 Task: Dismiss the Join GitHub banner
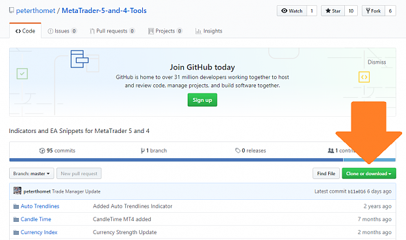(x=377, y=62)
